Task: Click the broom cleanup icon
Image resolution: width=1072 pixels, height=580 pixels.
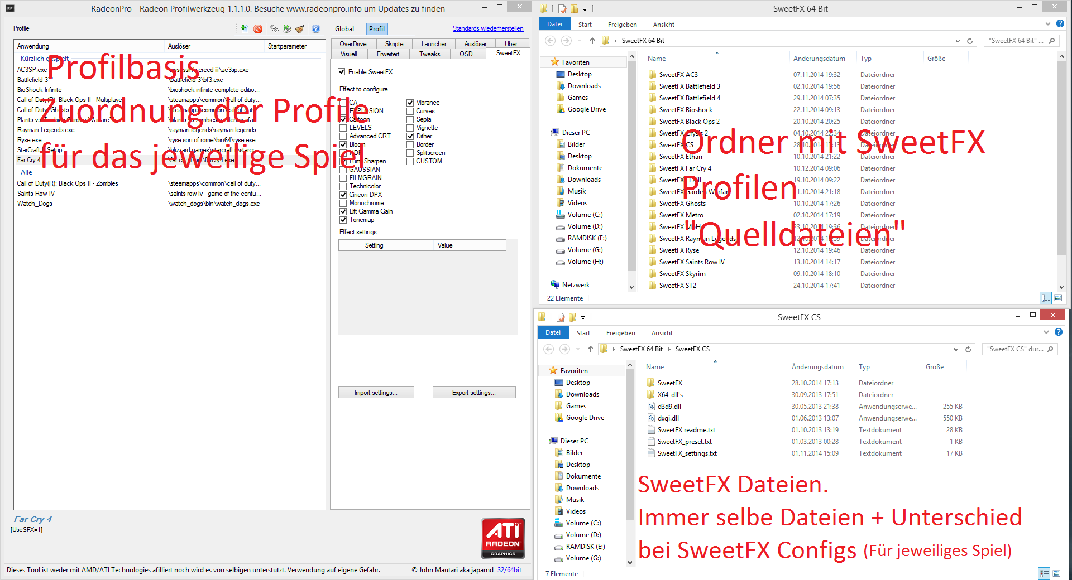Action: (x=300, y=29)
